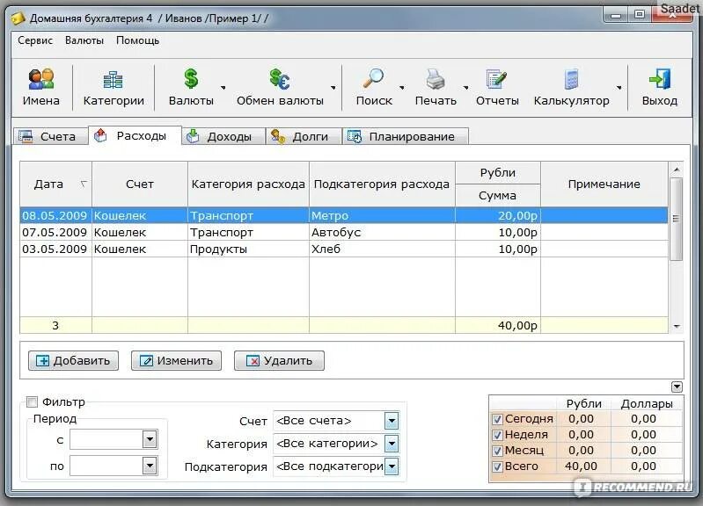This screenshot has height=506, width=703.
Task: Toggle the Сегодня checkbox
Action: tap(497, 419)
